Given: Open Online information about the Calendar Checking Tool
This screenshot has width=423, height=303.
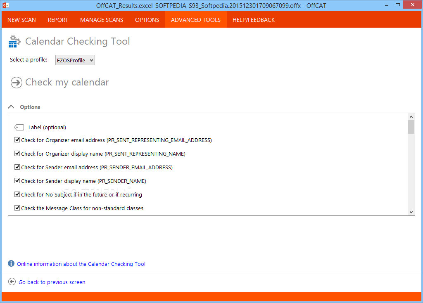Looking at the screenshot, I should point(81,264).
